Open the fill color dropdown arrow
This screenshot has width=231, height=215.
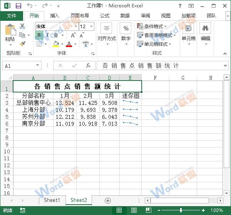62,44
